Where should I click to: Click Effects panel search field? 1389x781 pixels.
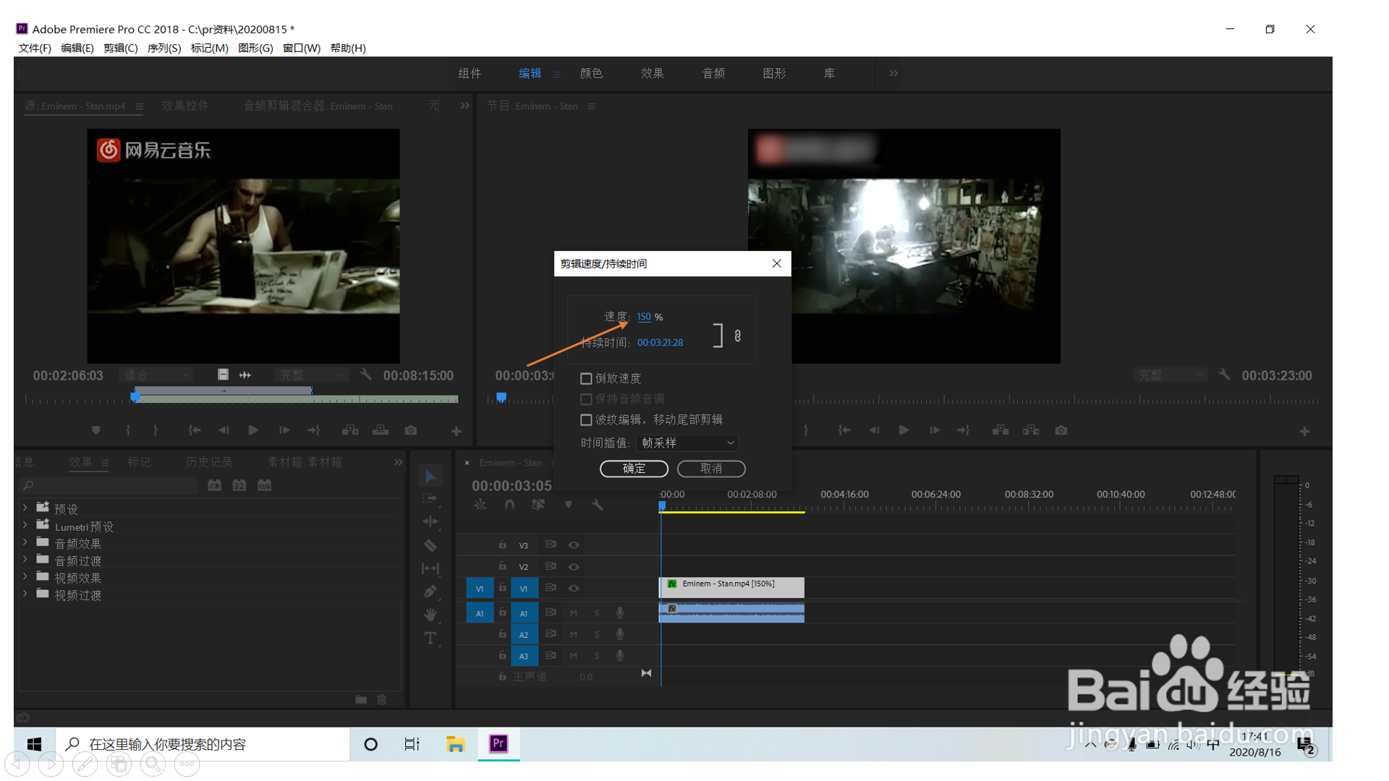[109, 485]
